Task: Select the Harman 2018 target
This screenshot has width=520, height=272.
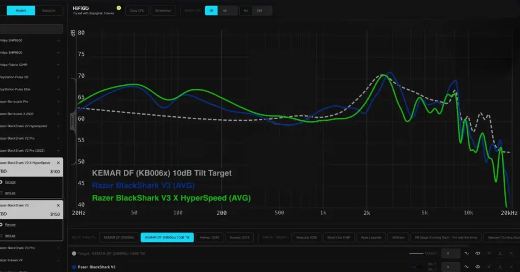Action: [x=210, y=237]
